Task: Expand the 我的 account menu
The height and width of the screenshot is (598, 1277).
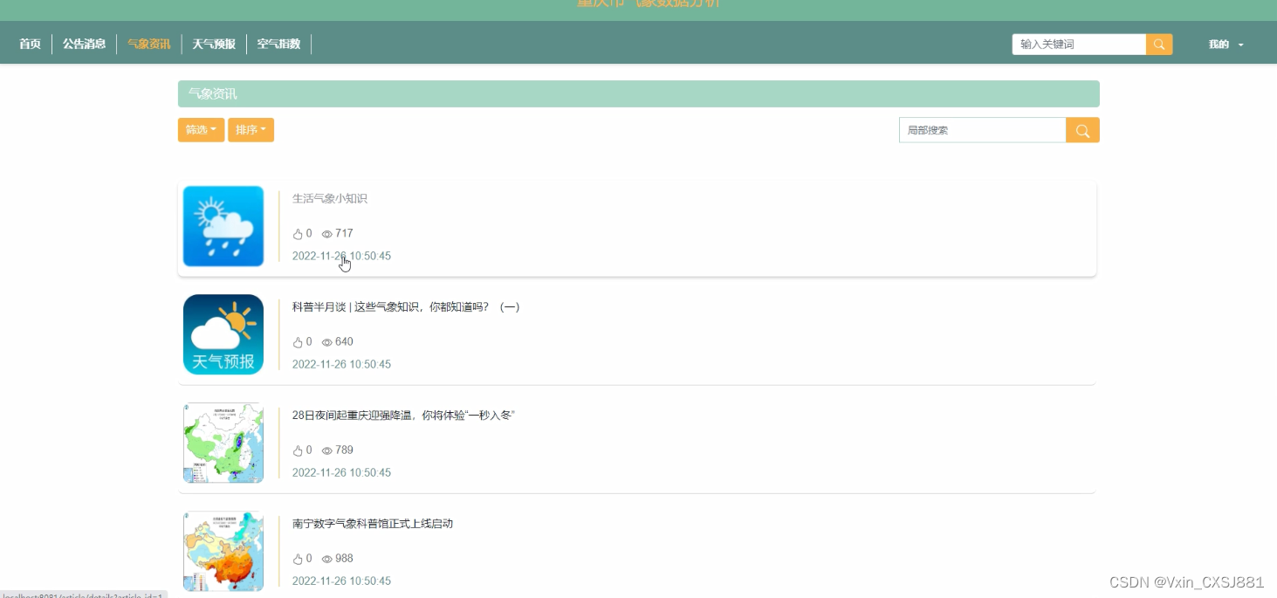Action: (1226, 45)
